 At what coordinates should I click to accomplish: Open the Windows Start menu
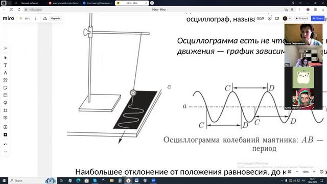(x=4, y=180)
